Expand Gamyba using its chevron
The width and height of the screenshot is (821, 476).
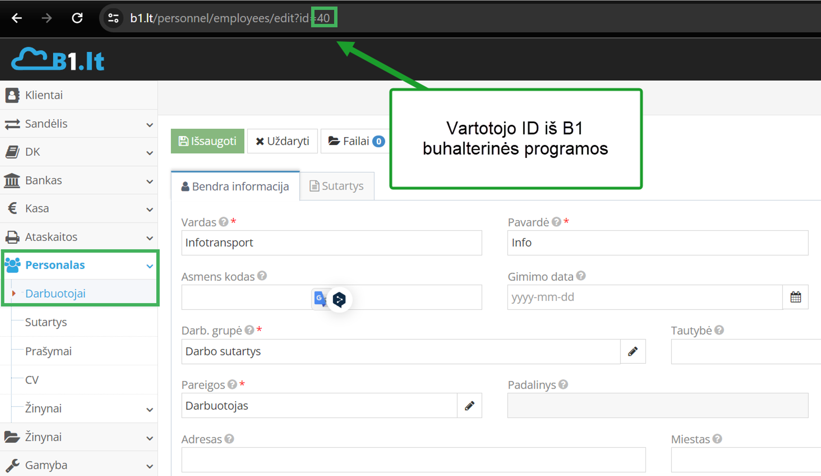(x=150, y=466)
